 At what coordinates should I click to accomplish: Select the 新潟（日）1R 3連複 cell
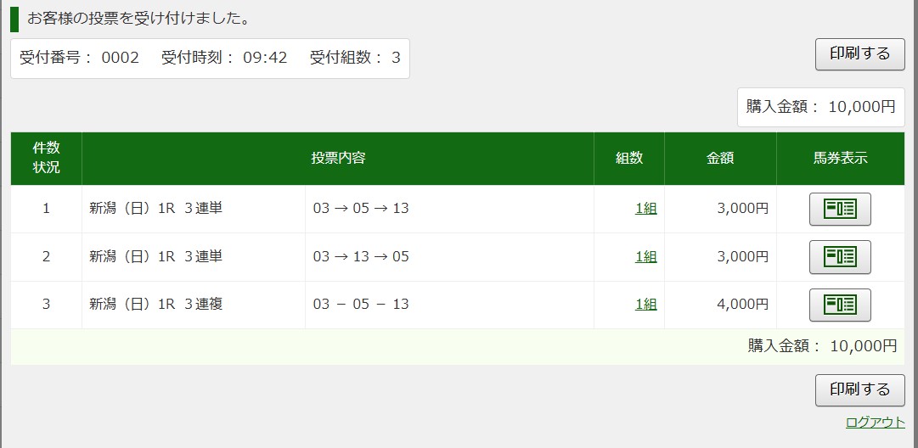156,305
